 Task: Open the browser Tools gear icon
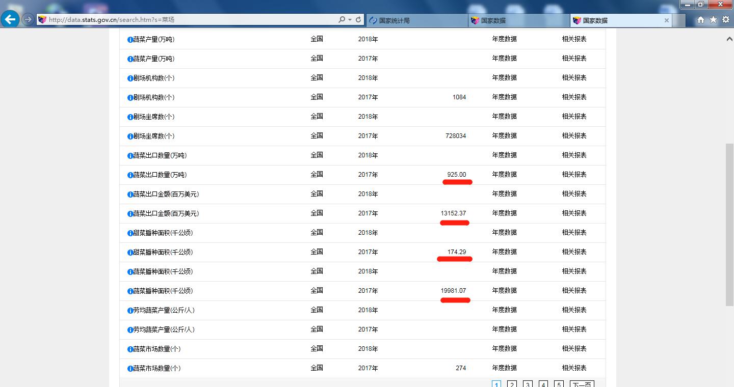726,20
